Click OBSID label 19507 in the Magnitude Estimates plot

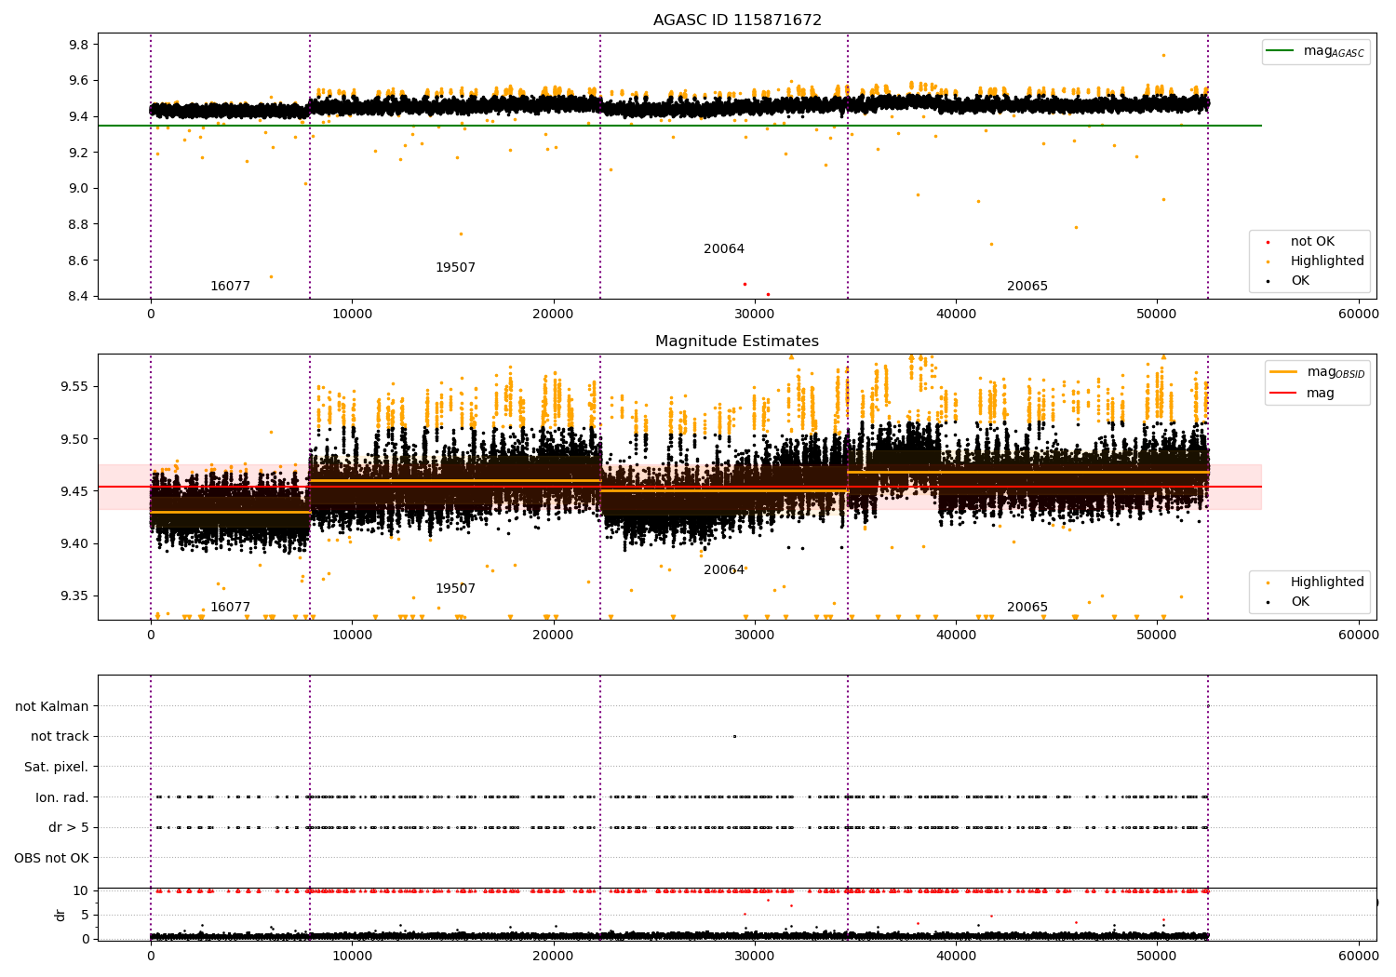[x=455, y=588]
